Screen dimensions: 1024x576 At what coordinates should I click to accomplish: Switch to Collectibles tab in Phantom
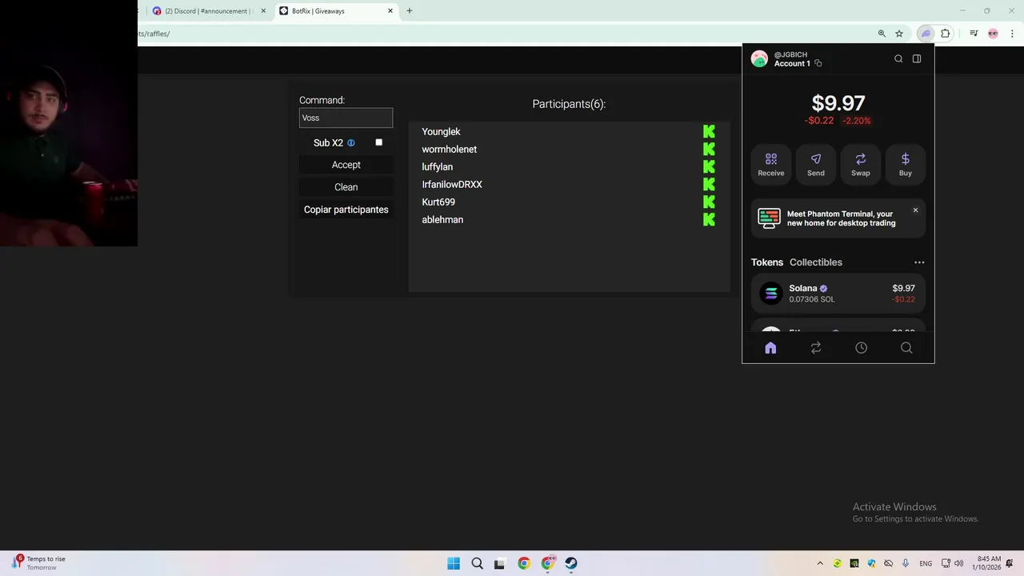(815, 262)
